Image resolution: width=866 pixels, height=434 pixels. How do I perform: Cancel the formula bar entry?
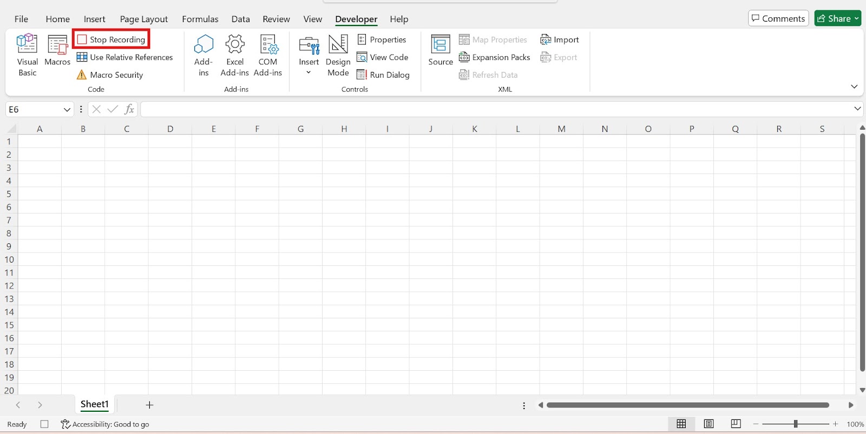click(x=96, y=109)
